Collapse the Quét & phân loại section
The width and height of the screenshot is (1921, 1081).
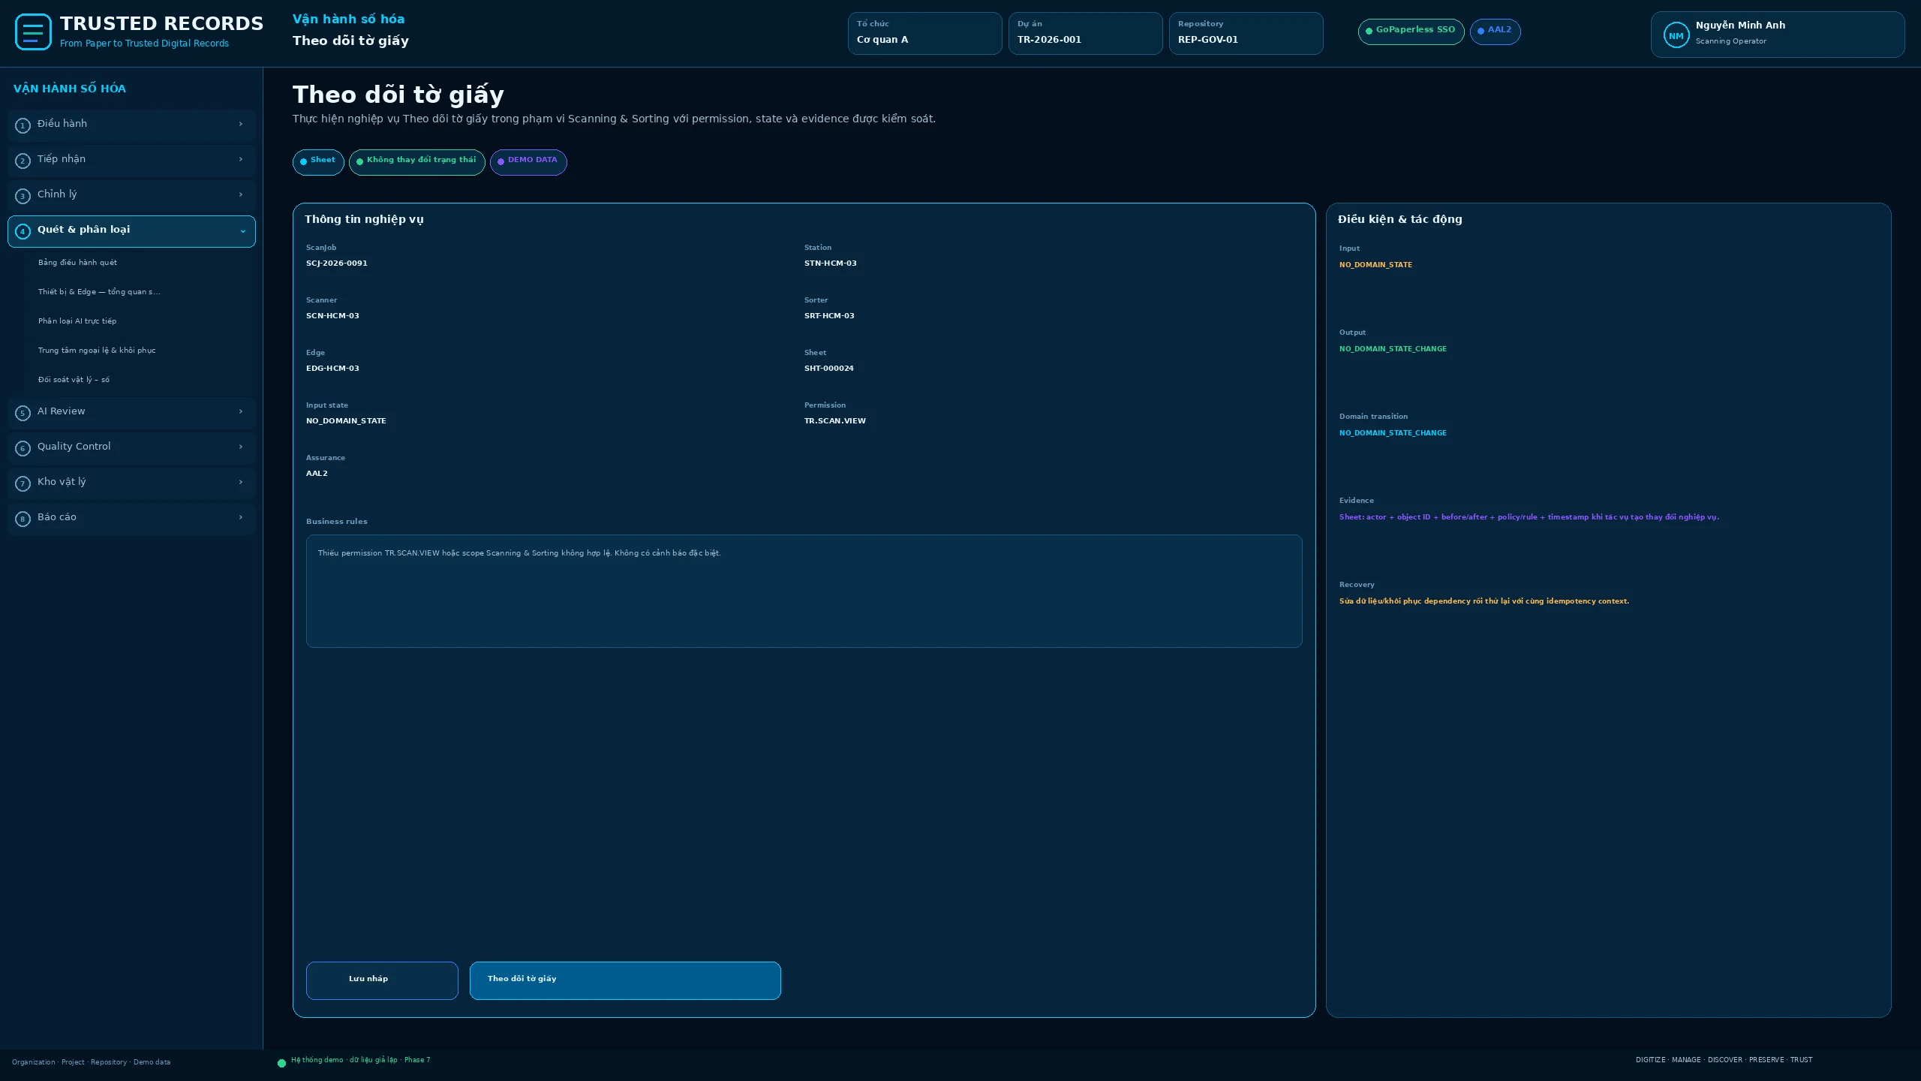[242, 231]
